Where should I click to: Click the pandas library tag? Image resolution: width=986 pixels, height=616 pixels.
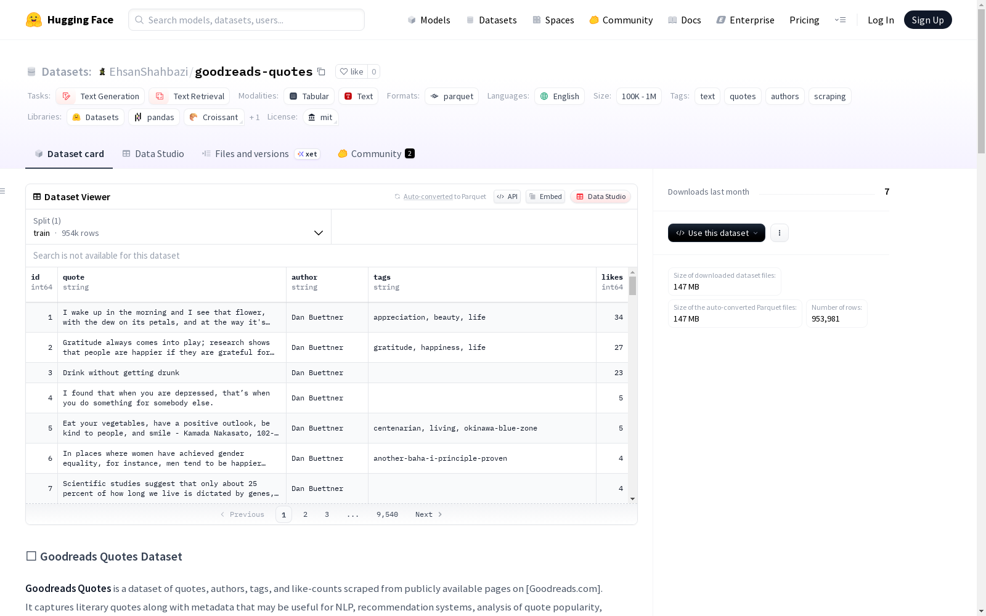[154, 117]
